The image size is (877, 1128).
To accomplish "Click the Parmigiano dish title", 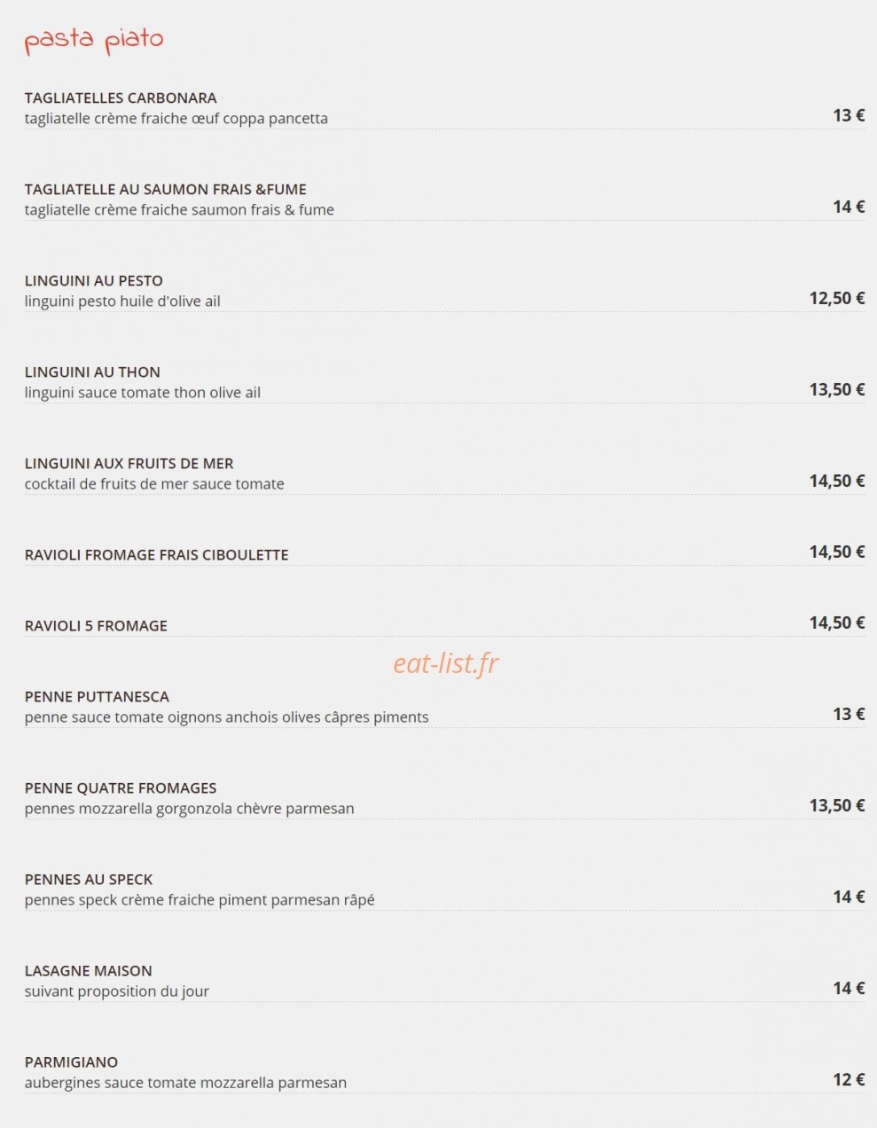I will pos(71,1061).
